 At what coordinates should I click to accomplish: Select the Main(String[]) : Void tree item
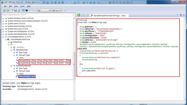[x=27, y=76]
